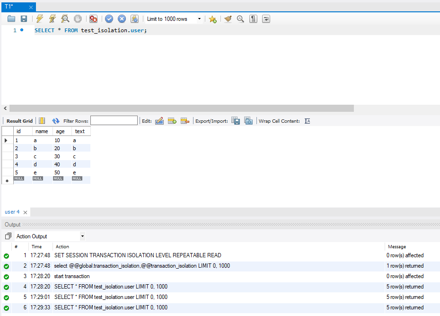Toggle stop-on-error script icon
This screenshot has height=316, width=440.
(x=93, y=19)
